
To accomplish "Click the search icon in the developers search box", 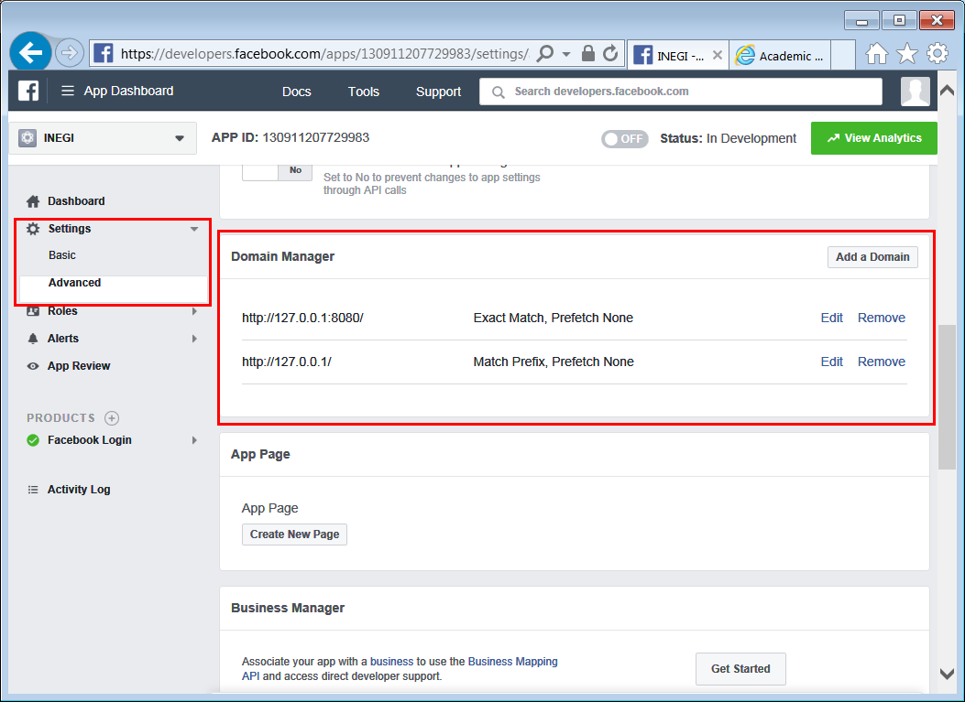I will pos(499,92).
